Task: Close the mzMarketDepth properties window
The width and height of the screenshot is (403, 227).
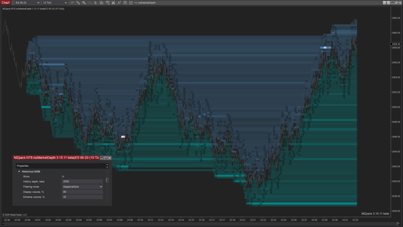Action: pos(109,158)
